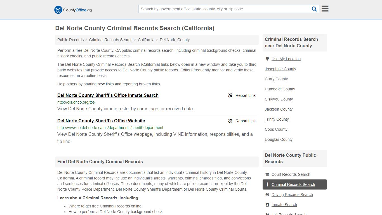The height and width of the screenshot is (215, 382).
Task: Select Del Norte County breadcrumb
Action: click(175, 40)
